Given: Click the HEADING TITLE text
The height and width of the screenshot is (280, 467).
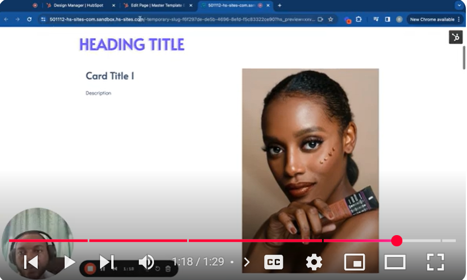Looking at the screenshot, I should coord(132,45).
